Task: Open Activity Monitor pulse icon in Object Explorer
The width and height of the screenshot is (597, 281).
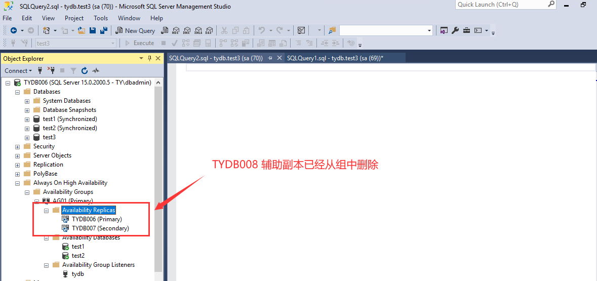Action: (96, 70)
